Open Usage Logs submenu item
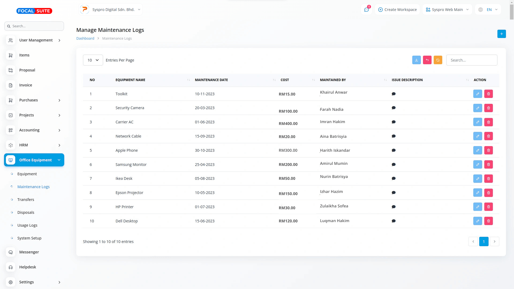This screenshot has height=289, width=514. [27, 225]
